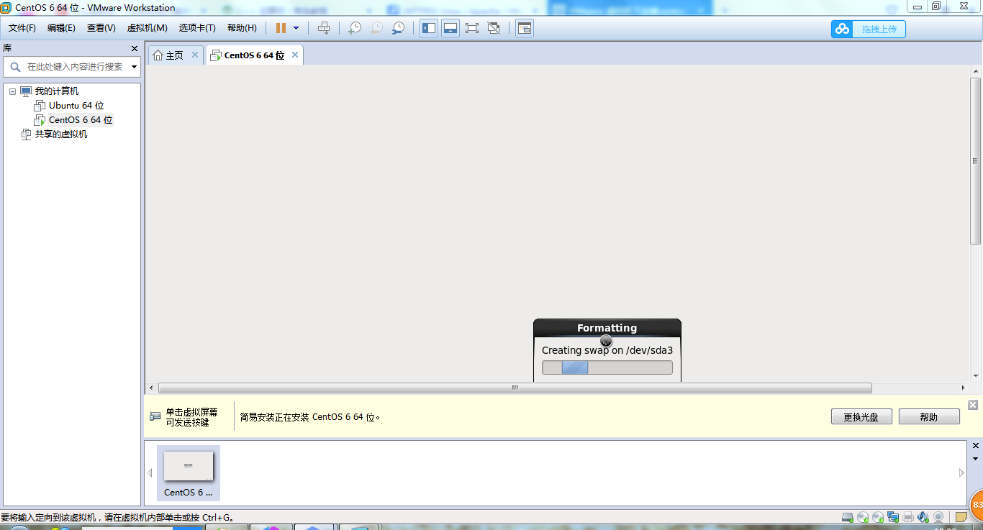
Task: Pause the virtual machine via orange button
Action: (281, 28)
